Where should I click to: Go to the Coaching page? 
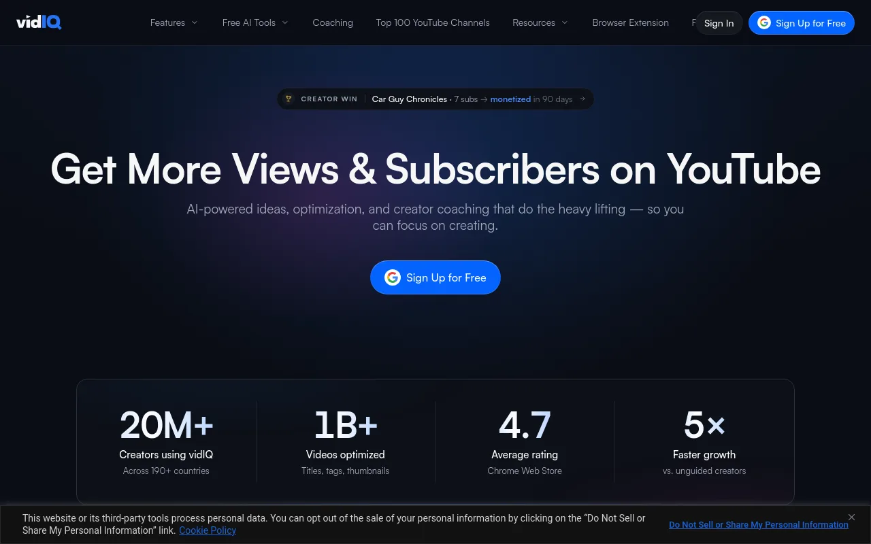(333, 22)
